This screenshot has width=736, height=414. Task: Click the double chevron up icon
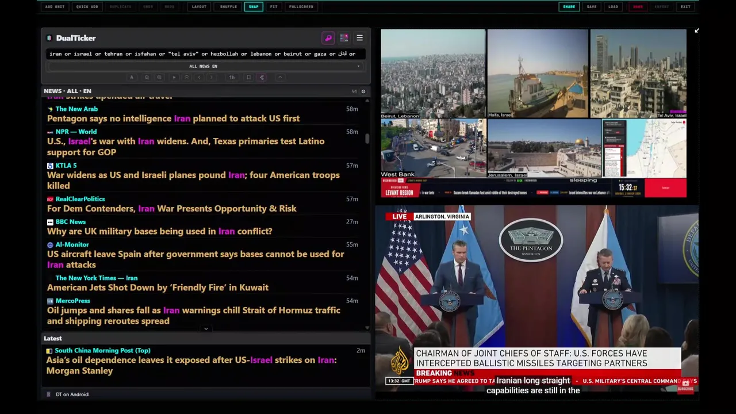[x=186, y=77]
